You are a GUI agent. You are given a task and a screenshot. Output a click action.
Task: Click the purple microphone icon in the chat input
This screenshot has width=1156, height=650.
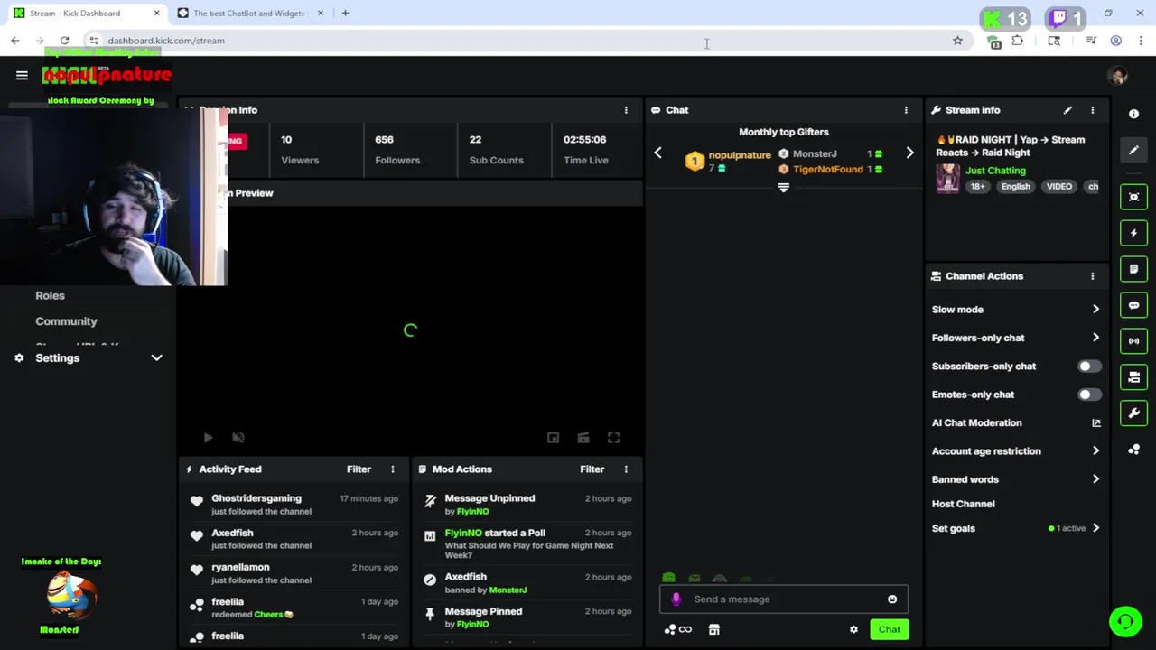676,599
